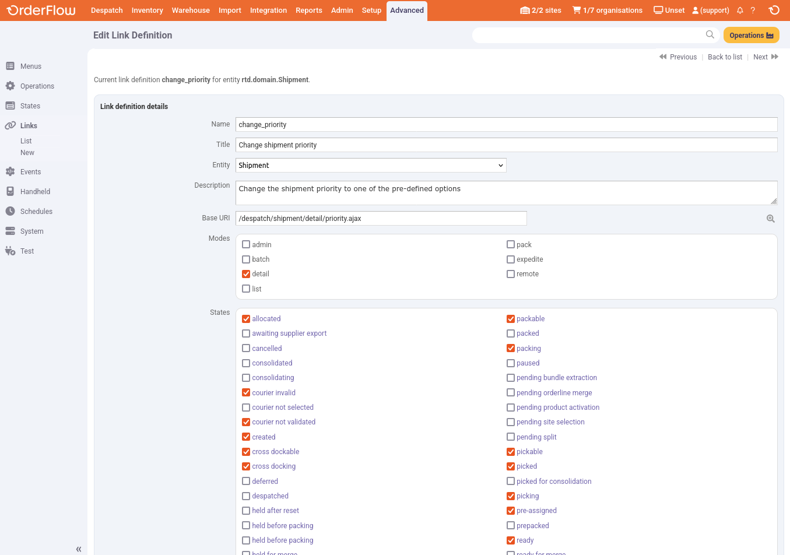Click the search magnifying glass icon

(710, 35)
